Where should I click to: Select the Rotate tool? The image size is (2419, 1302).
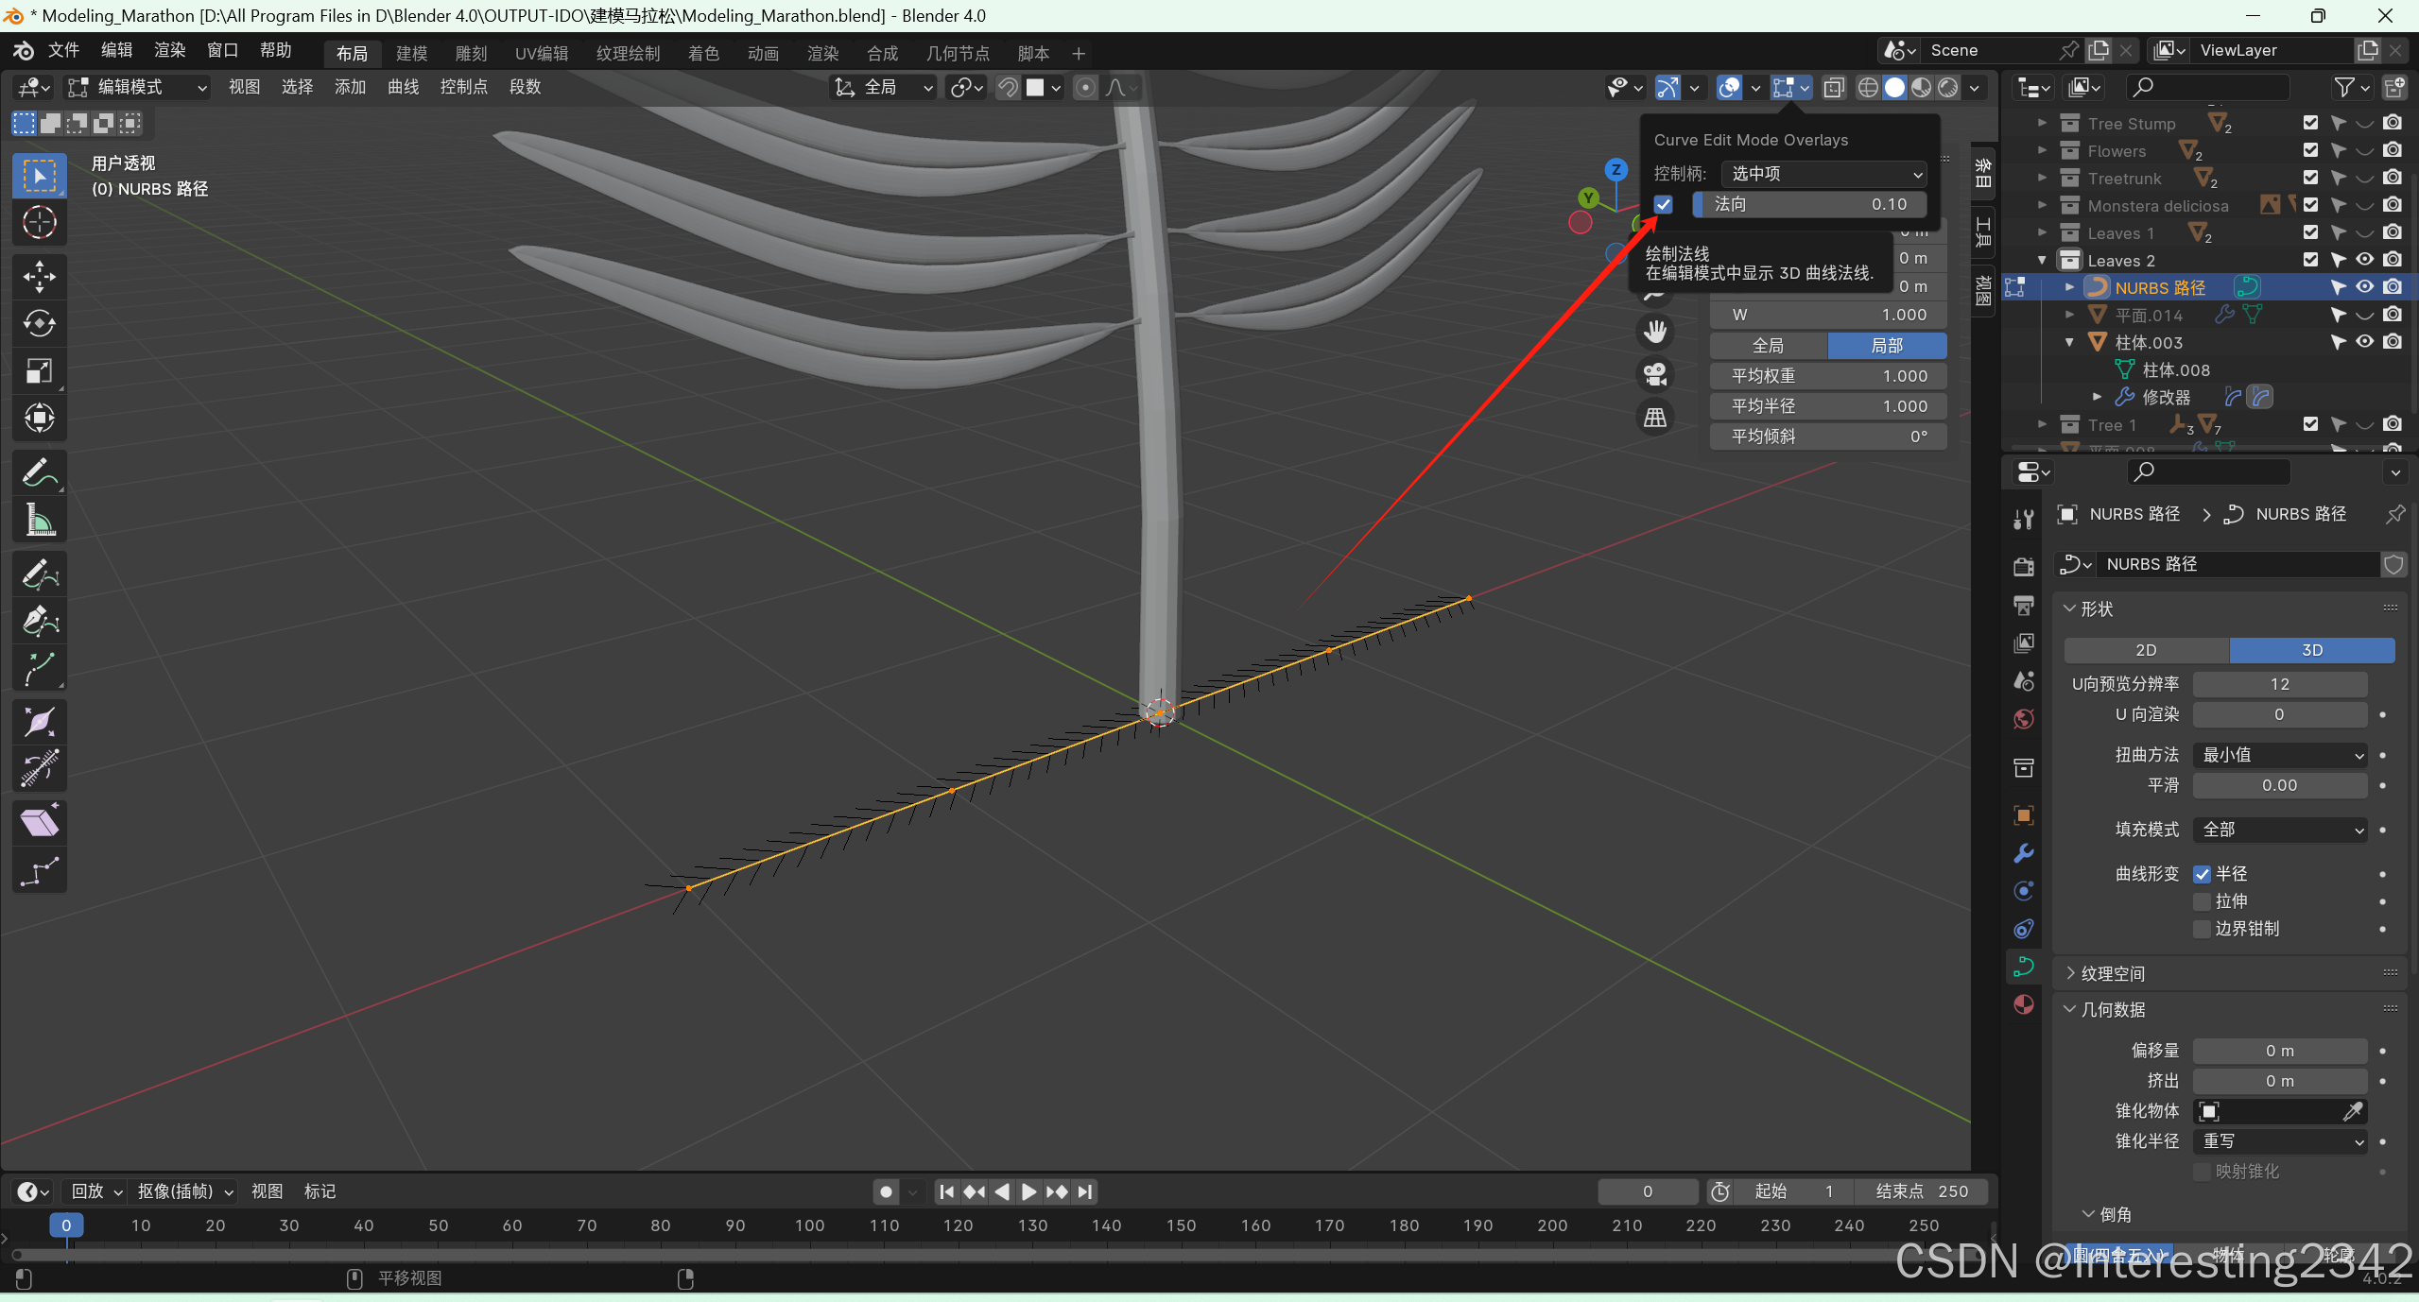(39, 324)
